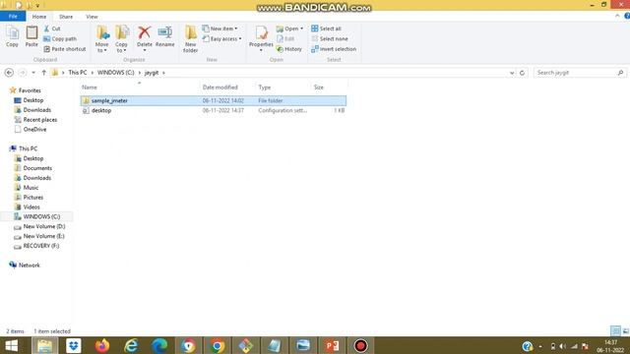630x354 pixels.
Task: Create a New folder
Action: coord(190,39)
